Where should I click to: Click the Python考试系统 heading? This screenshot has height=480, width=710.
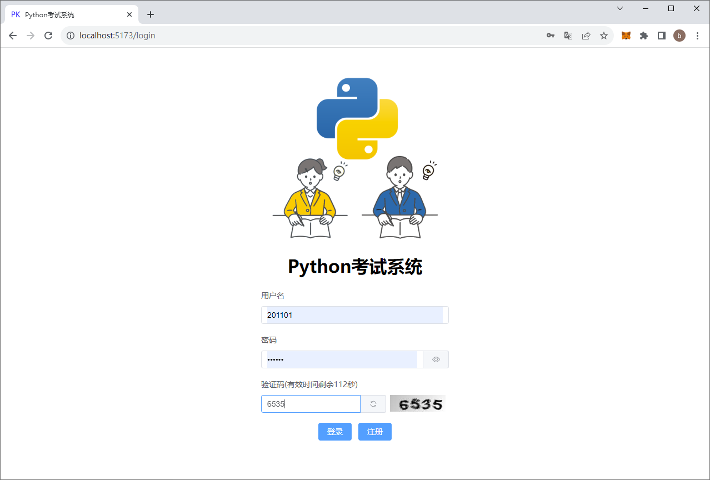pyautogui.click(x=355, y=267)
